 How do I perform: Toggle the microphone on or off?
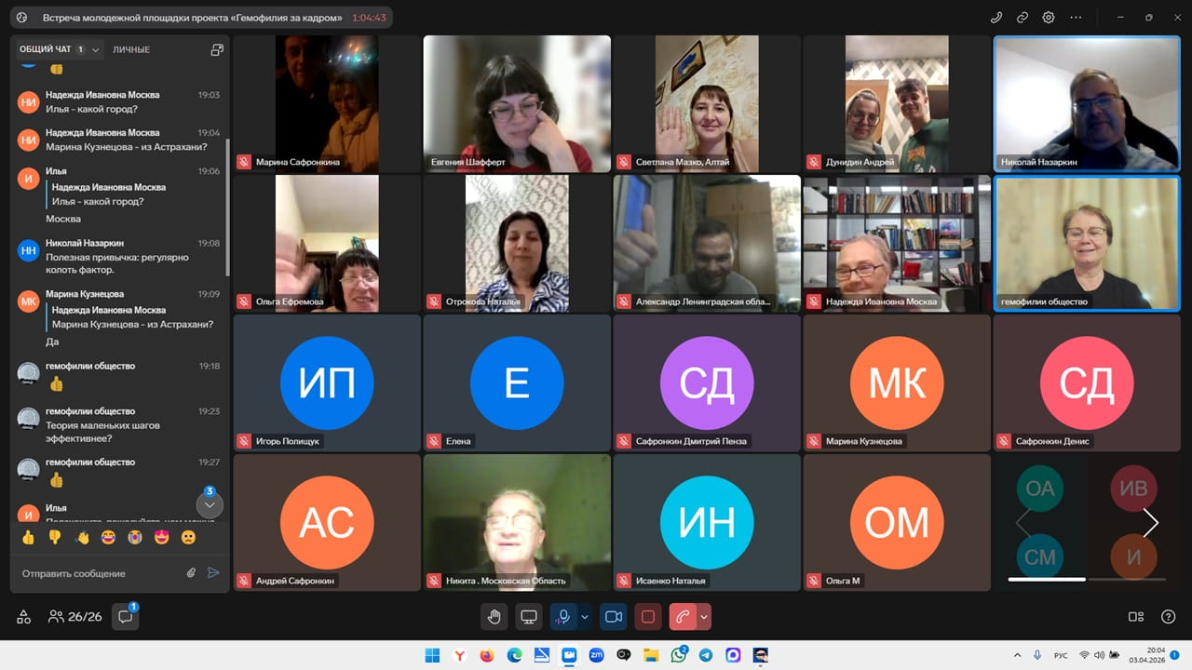point(563,616)
